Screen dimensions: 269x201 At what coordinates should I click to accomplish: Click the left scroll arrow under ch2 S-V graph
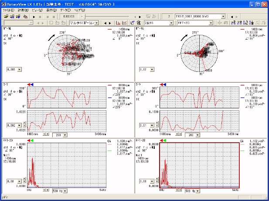pos(177,134)
